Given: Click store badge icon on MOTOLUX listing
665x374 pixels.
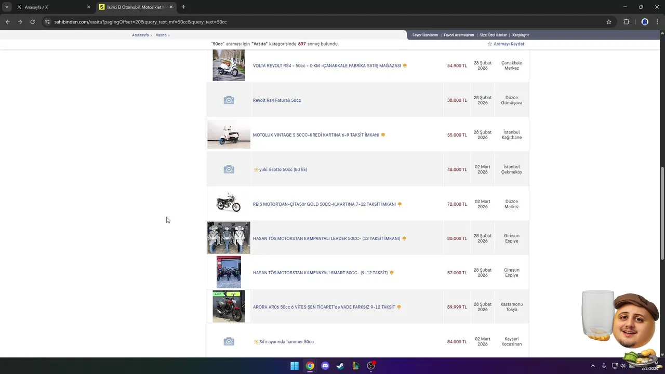Looking at the screenshot, I should pyautogui.click(x=383, y=135).
